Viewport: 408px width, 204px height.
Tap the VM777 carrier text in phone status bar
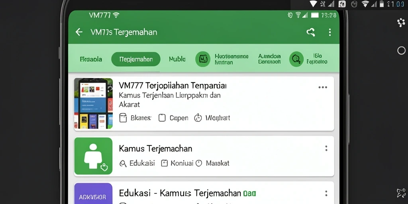100,16
